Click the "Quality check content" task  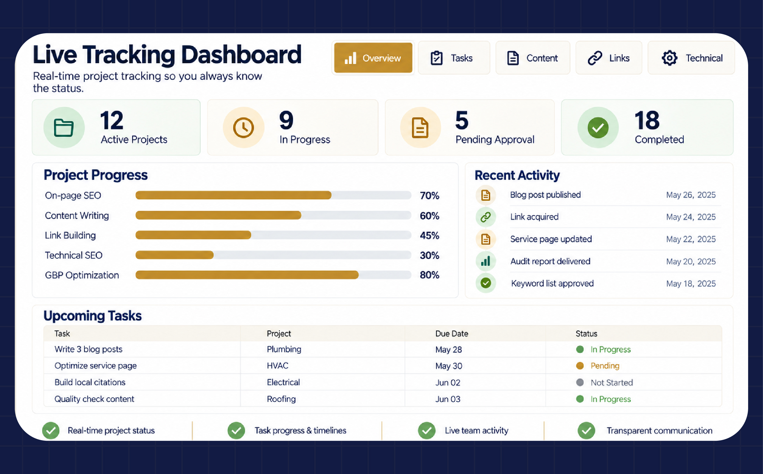[94, 399]
